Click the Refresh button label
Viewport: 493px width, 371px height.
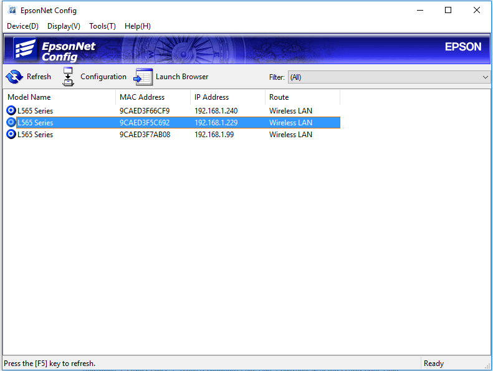coord(39,77)
